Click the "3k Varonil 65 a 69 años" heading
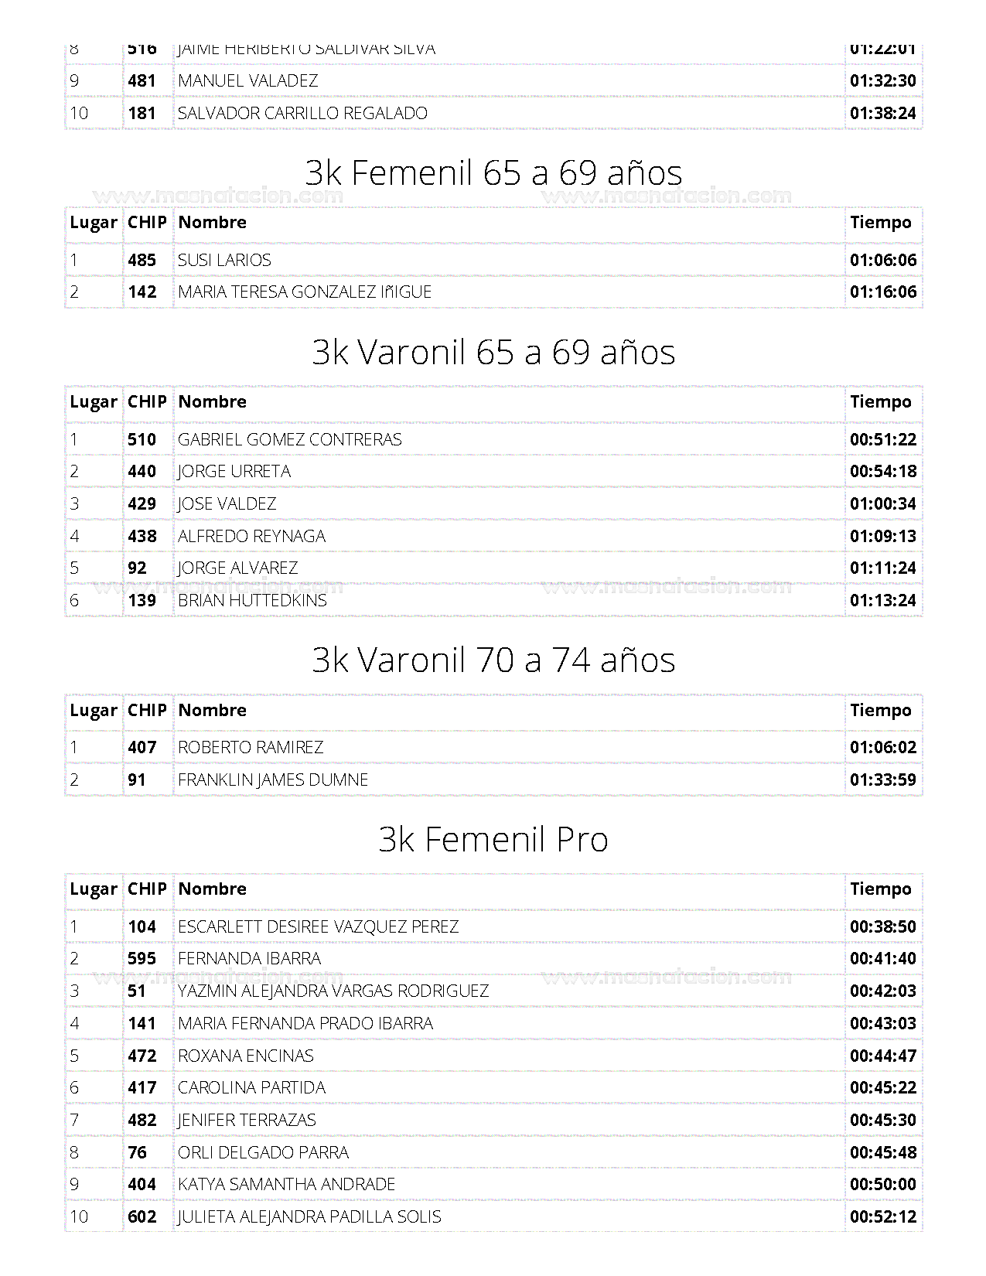Image resolution: width=986 pixels, height=1276 pixels. pos(493,352)
